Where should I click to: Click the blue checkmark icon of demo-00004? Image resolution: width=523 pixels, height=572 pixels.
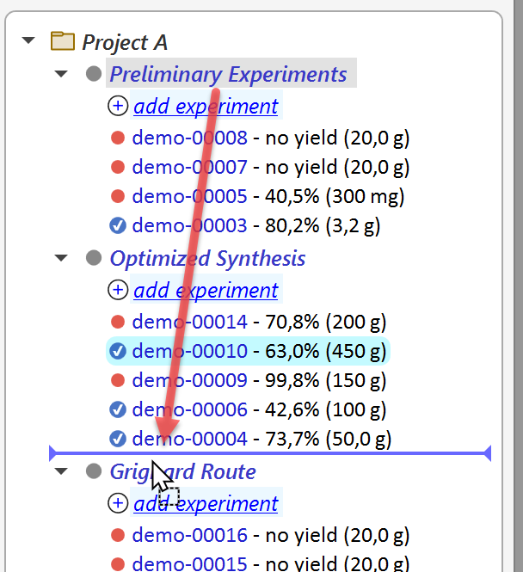118,439
